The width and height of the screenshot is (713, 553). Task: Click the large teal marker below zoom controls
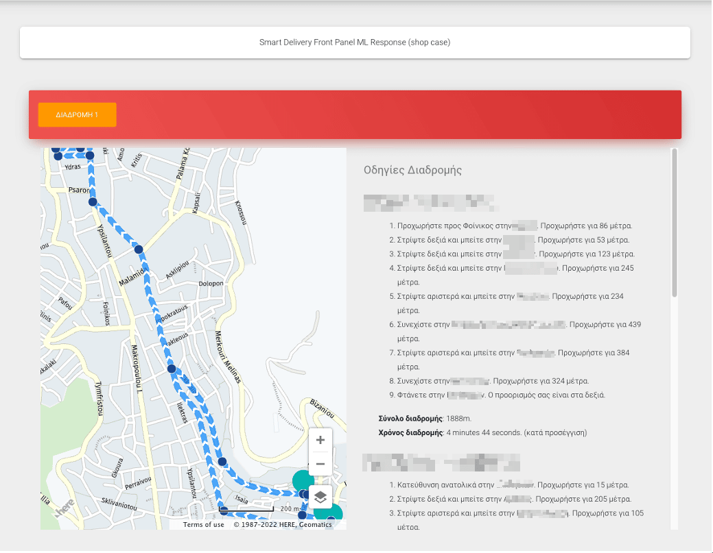302,480
